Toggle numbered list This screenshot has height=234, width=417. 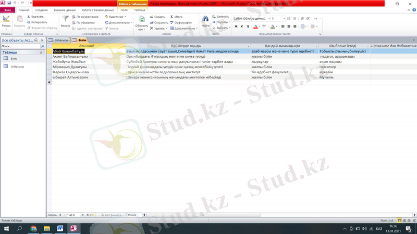[x=295, y=19]
